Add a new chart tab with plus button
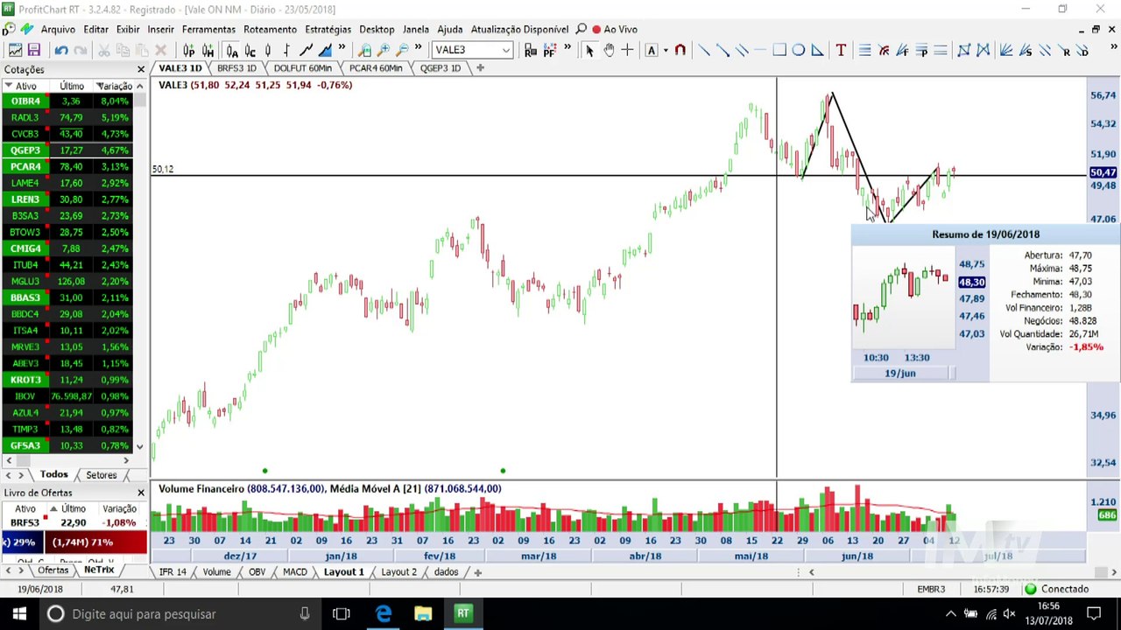This screenshot has height=630, width=1121. (x=480, y=68)
